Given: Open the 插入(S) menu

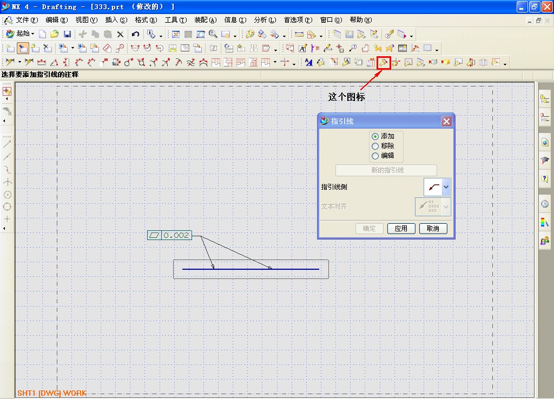Looking at the screenshot, I should [116, 20].
